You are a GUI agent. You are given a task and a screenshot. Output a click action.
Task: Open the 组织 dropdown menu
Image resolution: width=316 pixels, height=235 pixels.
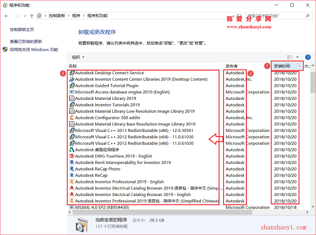click(x=78, y=57)
